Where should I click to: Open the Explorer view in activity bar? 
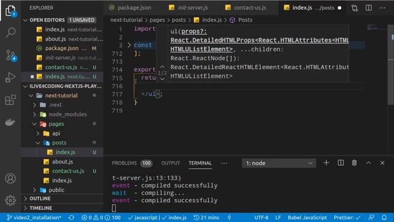click(x=10, y=10)
